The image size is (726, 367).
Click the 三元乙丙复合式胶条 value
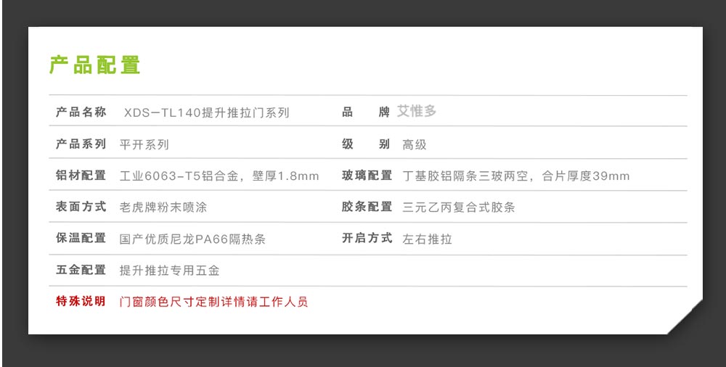(x=459, y=207)
